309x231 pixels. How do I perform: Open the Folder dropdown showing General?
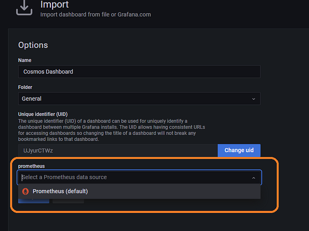[139, 99]
